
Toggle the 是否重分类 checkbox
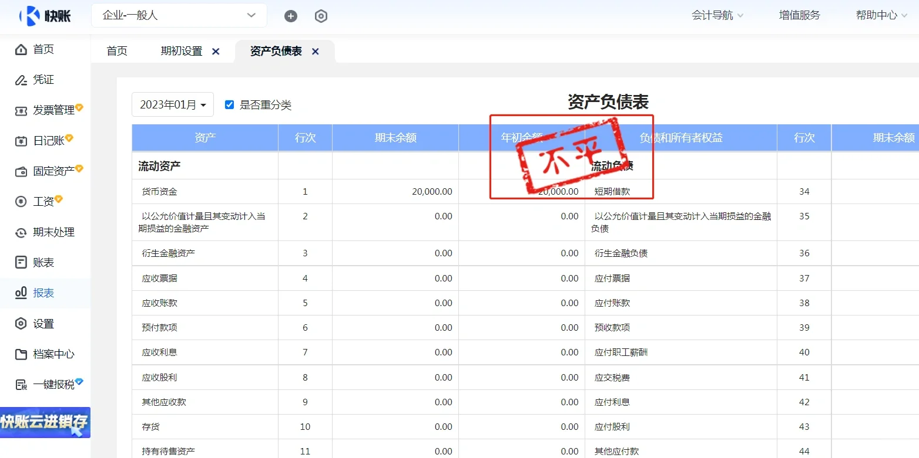[x=230, y=105]
